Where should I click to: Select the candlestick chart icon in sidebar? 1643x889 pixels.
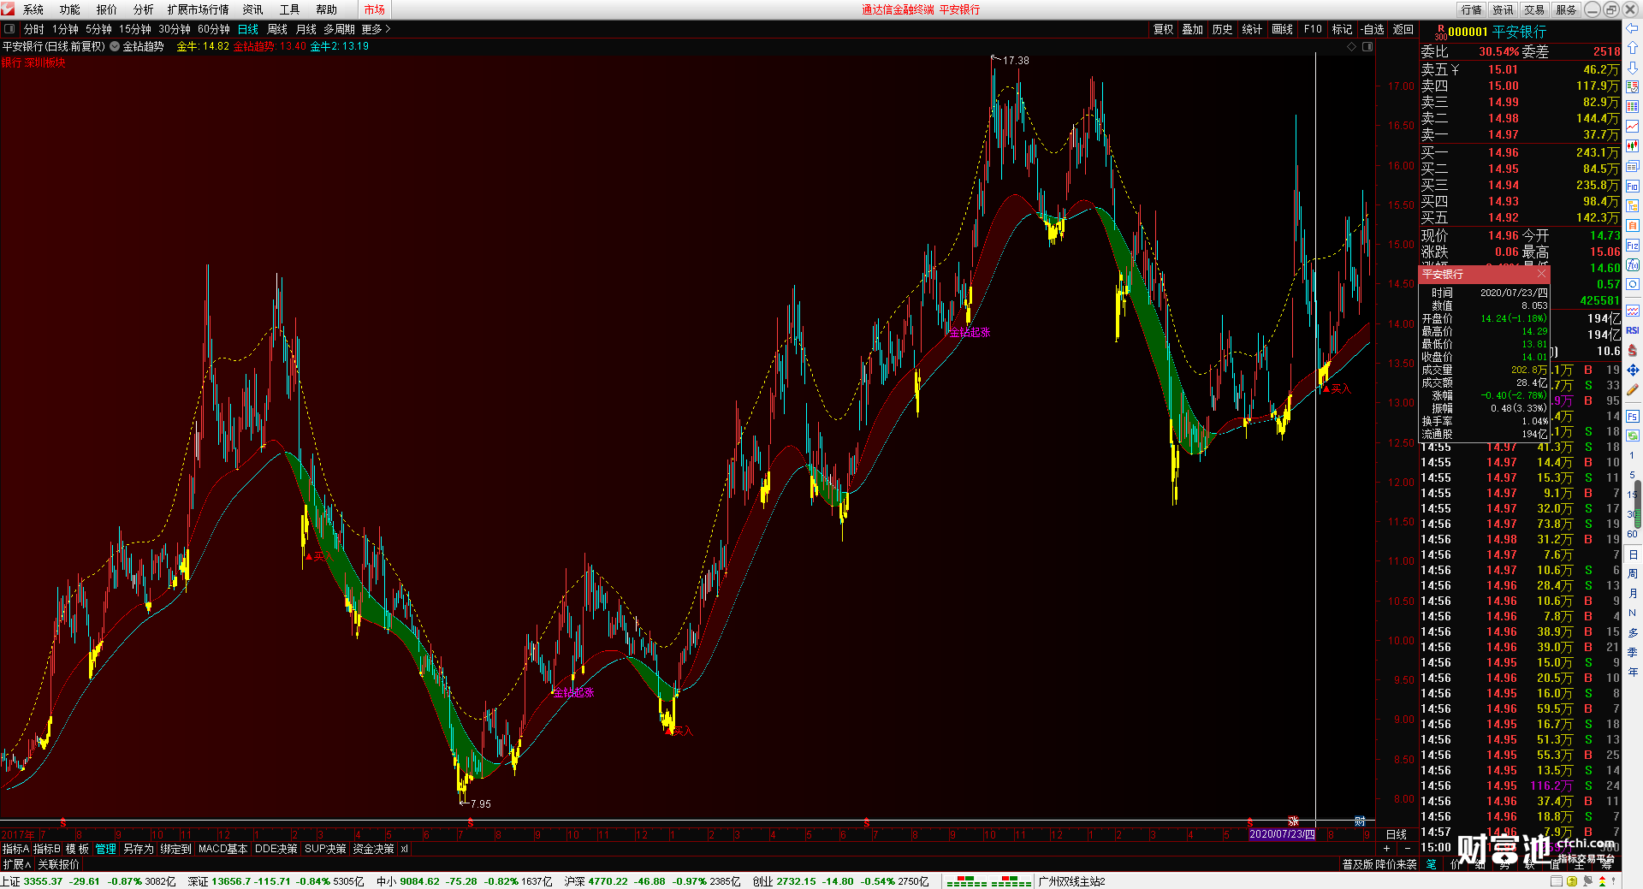tap(1632, 146)
